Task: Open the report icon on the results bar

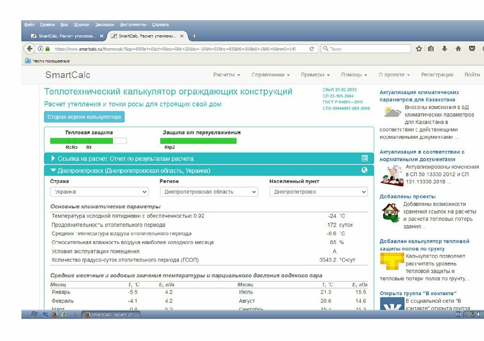Action: pos(364,158)
